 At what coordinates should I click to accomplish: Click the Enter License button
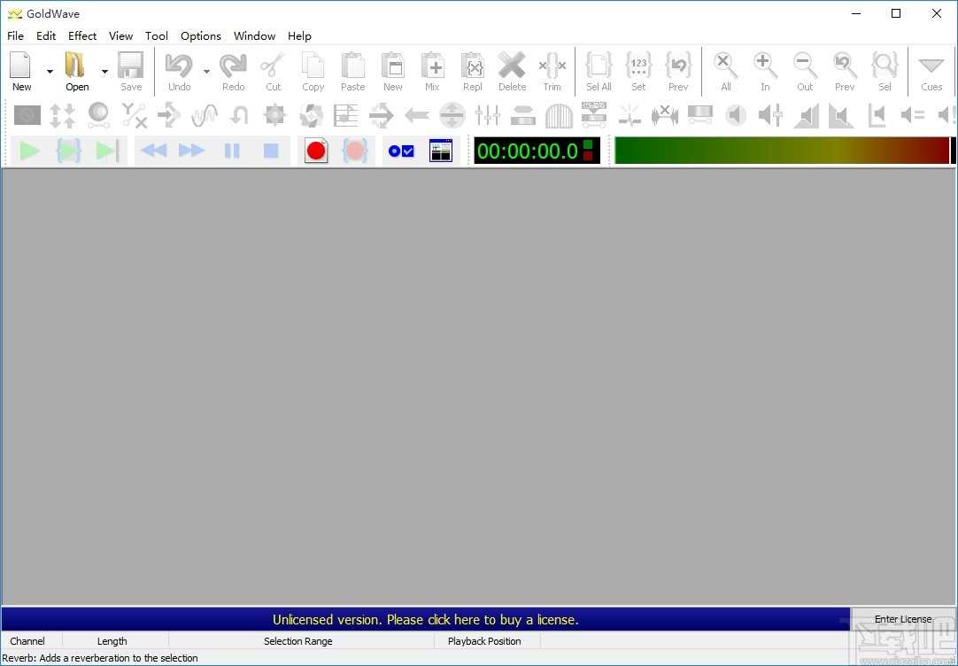(902, 619)
